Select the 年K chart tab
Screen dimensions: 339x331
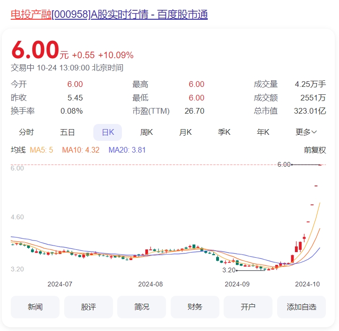pyautogui.click(x=263, y=132)
